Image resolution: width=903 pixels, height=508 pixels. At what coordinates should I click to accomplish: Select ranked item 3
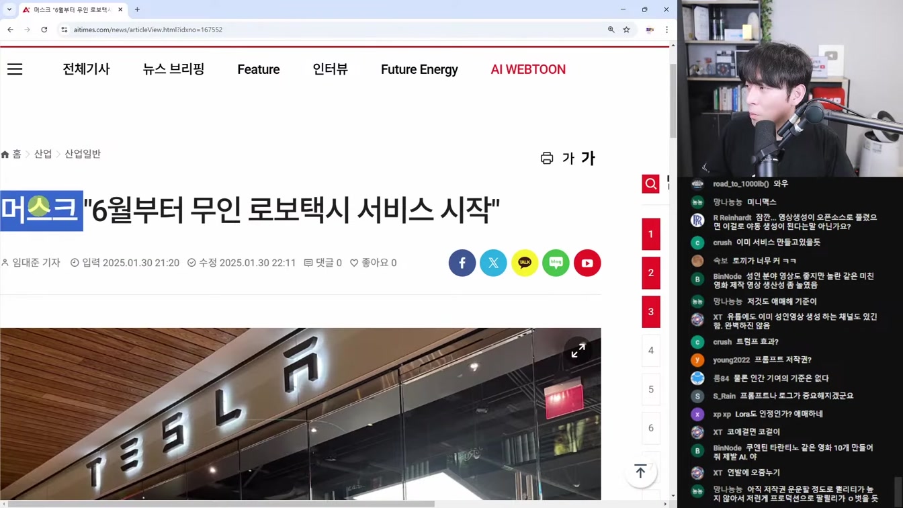click(650, 312)
